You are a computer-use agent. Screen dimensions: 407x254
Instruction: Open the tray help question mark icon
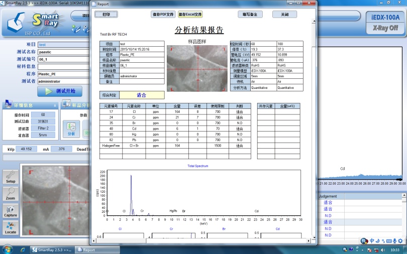[x=351, y=249]
